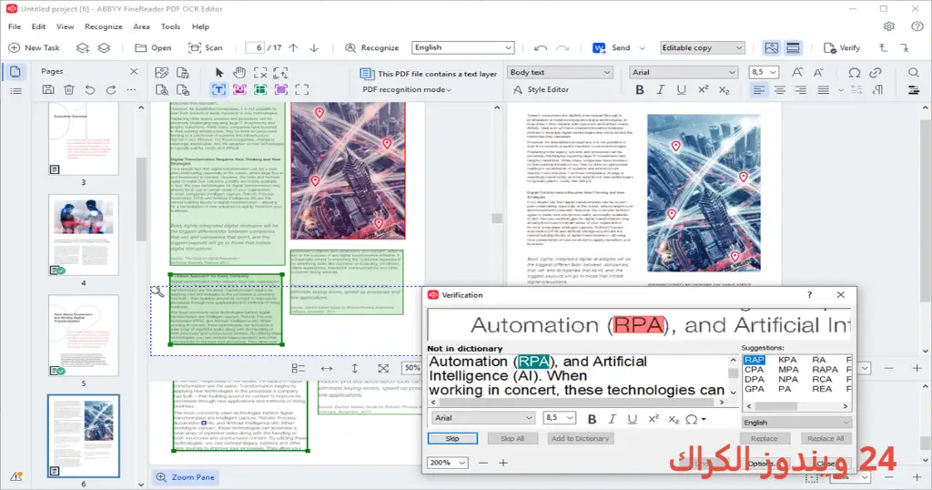Select page 4 thumbnail
The width and height of the screenshot is (932, 490).
83,235
